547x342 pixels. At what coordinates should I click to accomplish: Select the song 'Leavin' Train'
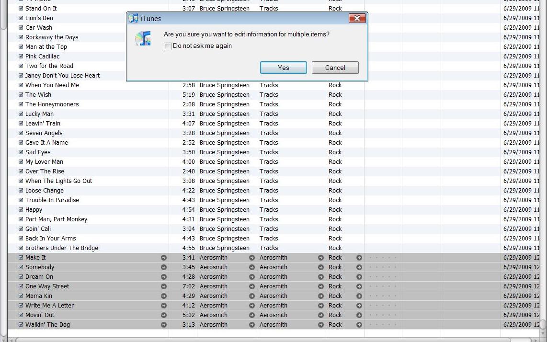click(x=43, y=124)
